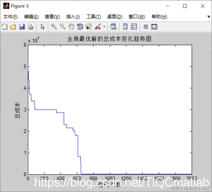
Task: Click the y-axis exponent x 10^5
Action: pos(34,40)
